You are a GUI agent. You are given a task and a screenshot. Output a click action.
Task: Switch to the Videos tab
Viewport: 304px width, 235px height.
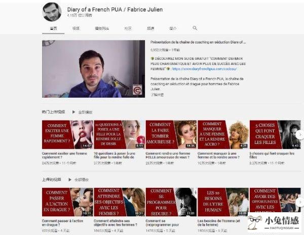pos(76,28)
